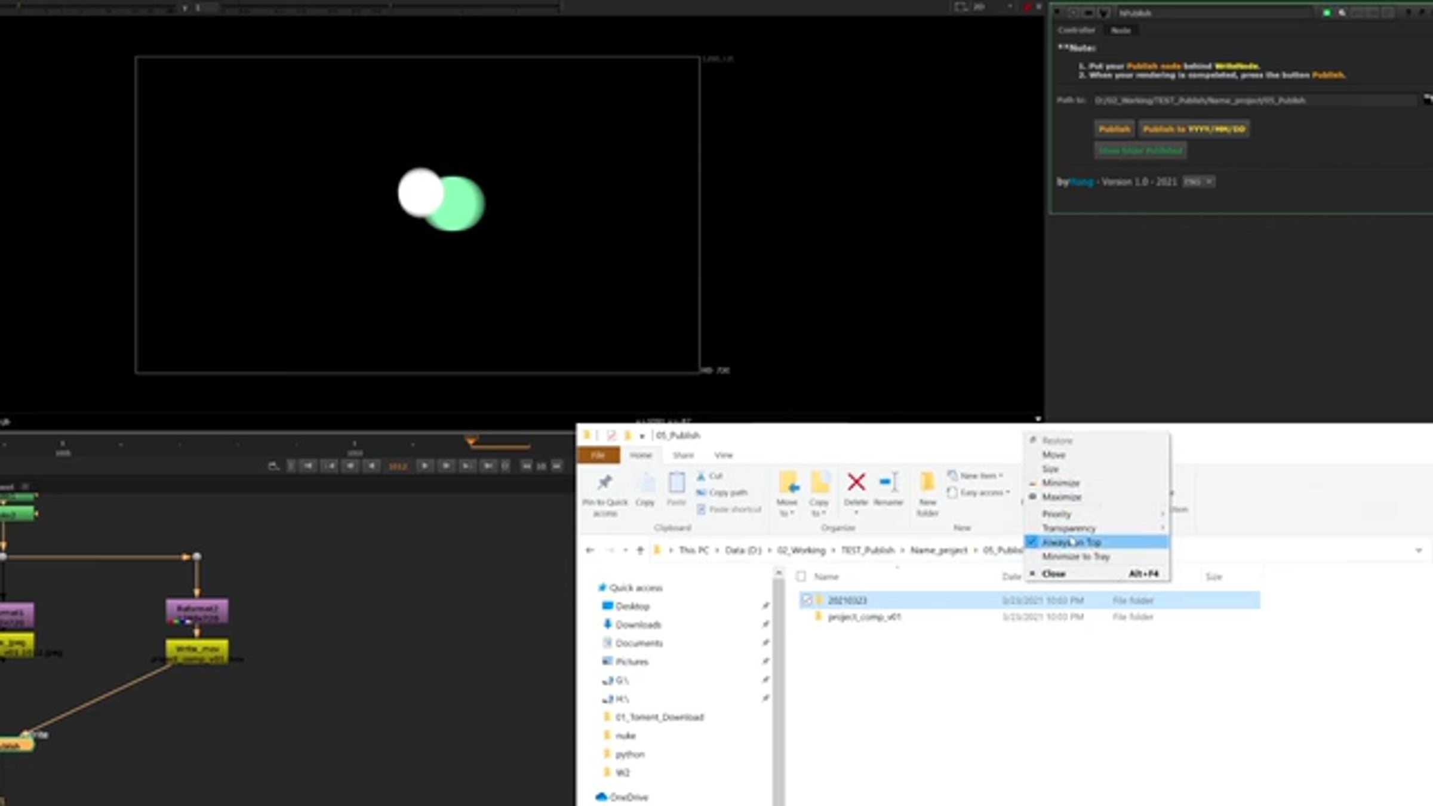Choose Move from the window context menu
This screenshot has width=1433, height=806.
1097,455
